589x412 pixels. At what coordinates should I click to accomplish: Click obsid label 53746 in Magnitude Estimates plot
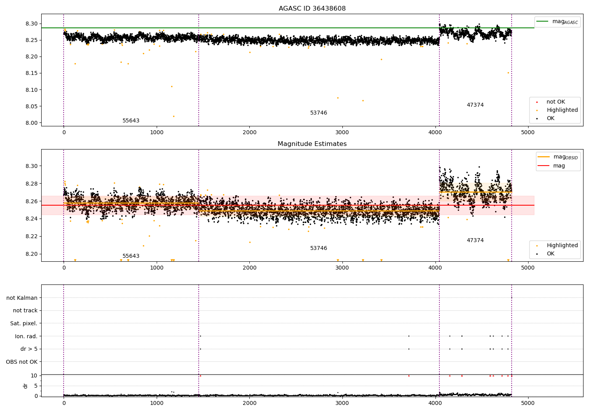(318, 248)
